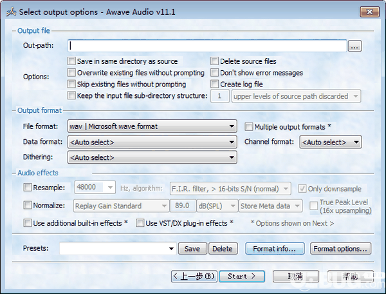Open the Presets combo box
Viewport: 386px width, 294px height.
(118, 248)
